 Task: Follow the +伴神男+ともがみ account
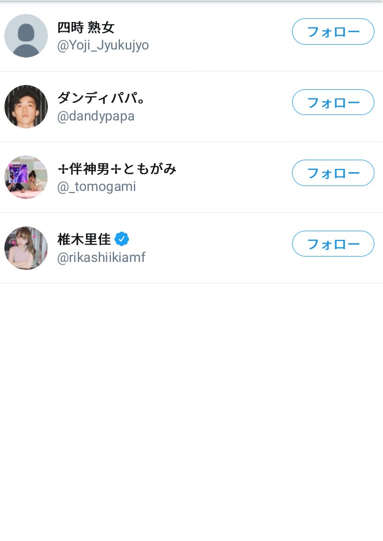coord(333,173)
